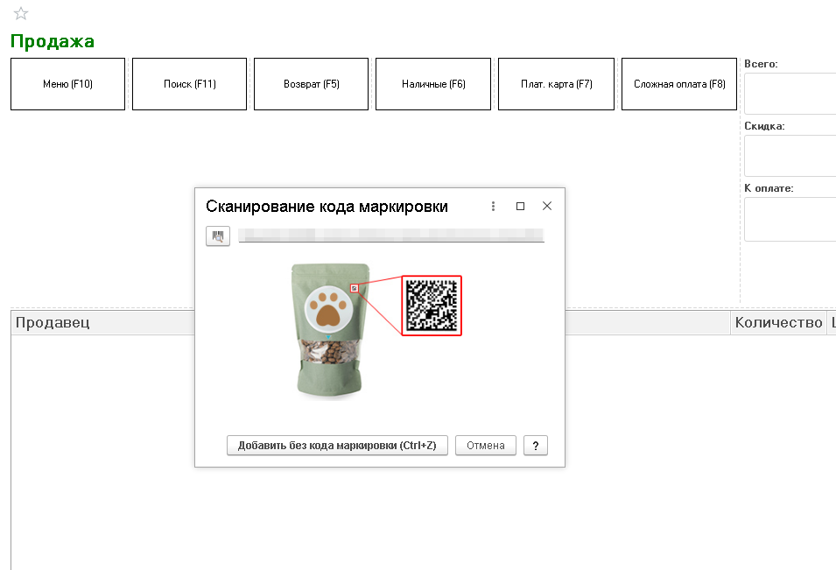The image size is (836, 570).
Task: Pay with Наличные (F6)
Action: pos(433,84)
